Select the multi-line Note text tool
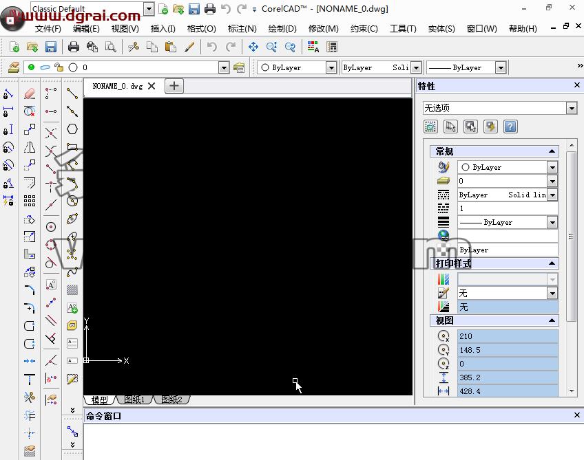Screen dimensions: 584x460 [72, 343]
